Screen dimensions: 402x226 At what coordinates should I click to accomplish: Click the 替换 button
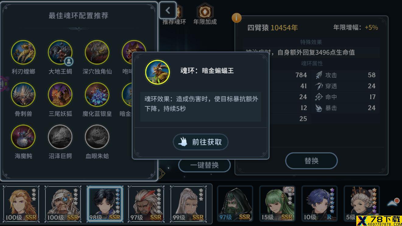point(311,161)
